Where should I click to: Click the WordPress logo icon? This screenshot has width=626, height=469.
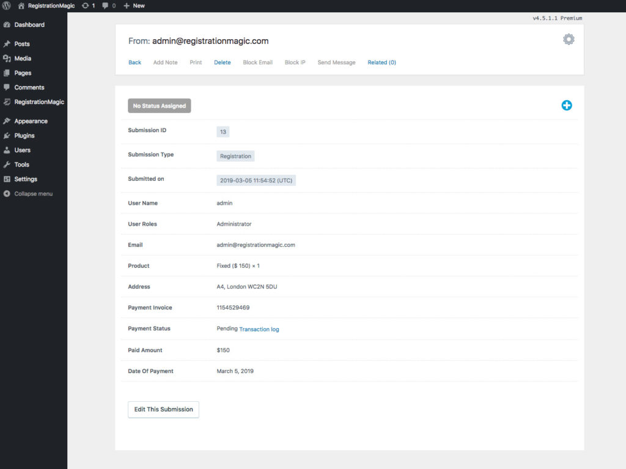(7, 6)
